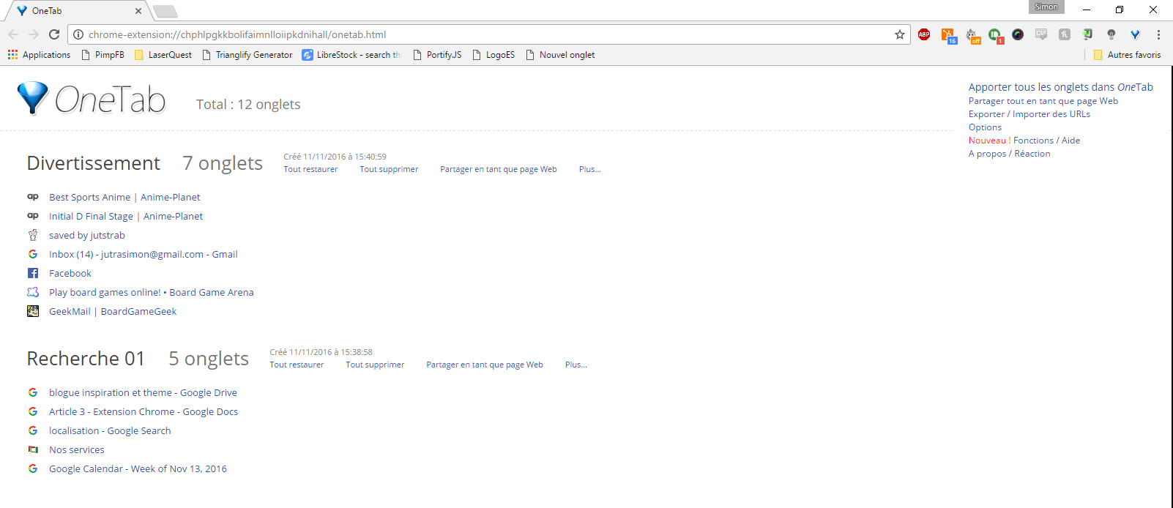Click Partager tout en tant que page Web
1173x508 pixels.
1043,101
